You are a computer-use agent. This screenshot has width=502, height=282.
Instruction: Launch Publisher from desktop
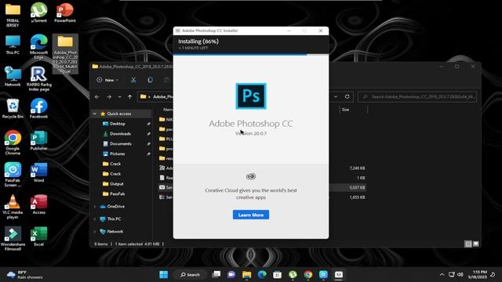pos(38,141)
